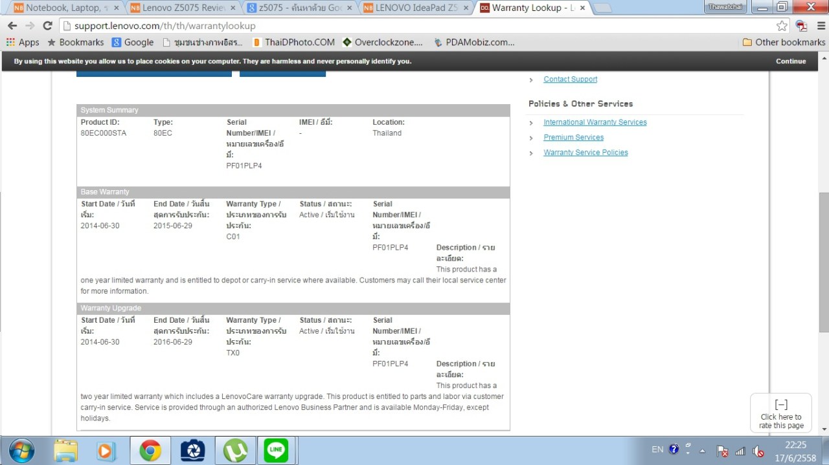Open the camera app taskbar icon

click(192, 450)
